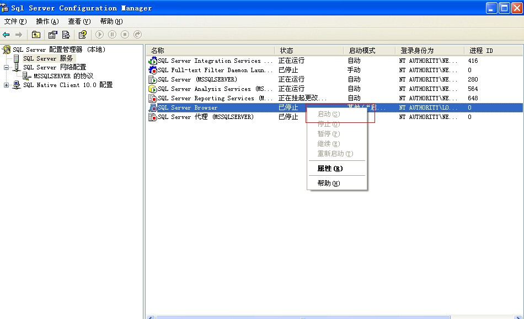Sort by the 名称 column header
This screenshot has width=524, height=319.
click(x=211, y=50)
